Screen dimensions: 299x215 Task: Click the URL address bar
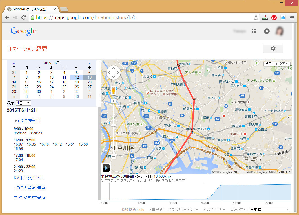click(144, 18)
